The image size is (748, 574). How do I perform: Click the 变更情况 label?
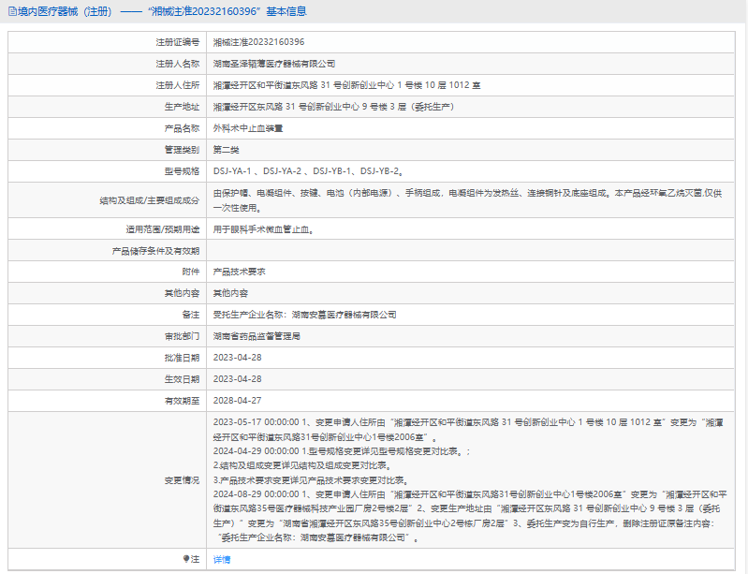(x=182, y=480)
